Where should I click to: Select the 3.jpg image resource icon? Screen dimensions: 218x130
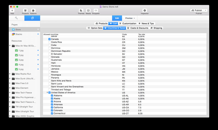16,60
